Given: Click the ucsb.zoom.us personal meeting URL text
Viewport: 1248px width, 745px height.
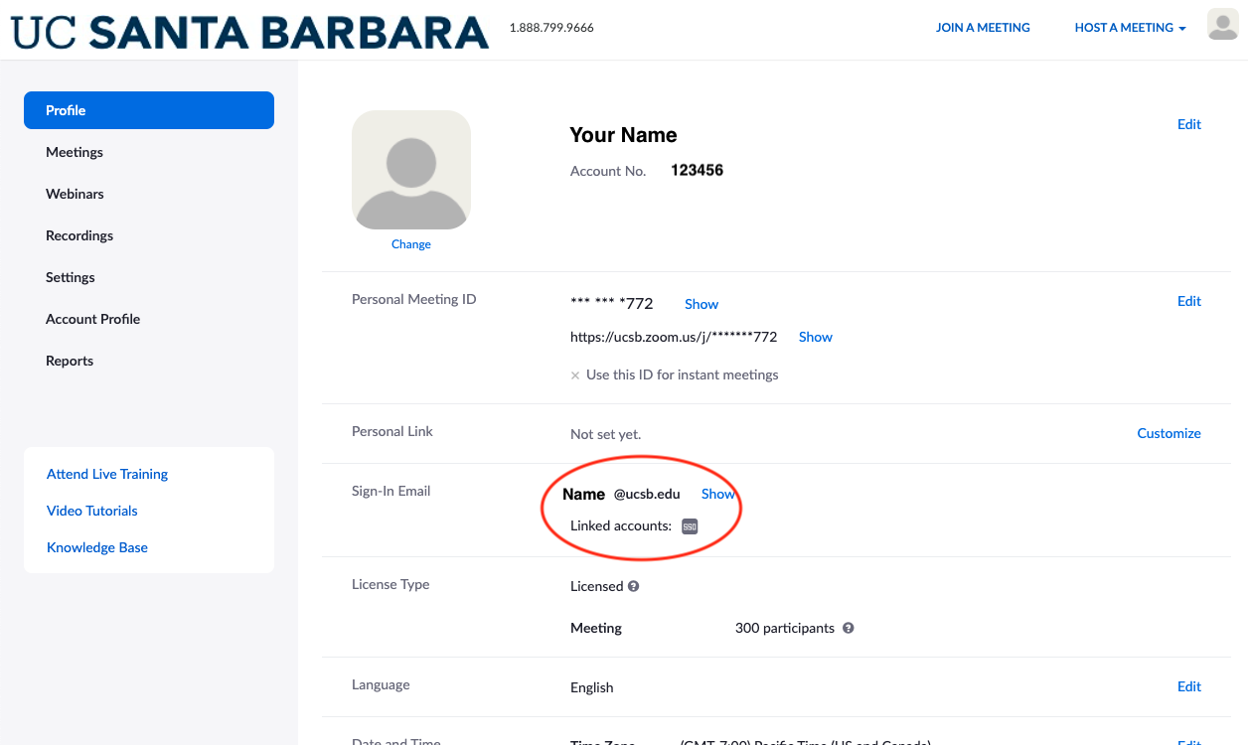Looking at the screenshot, I should [x=674, y=337].
